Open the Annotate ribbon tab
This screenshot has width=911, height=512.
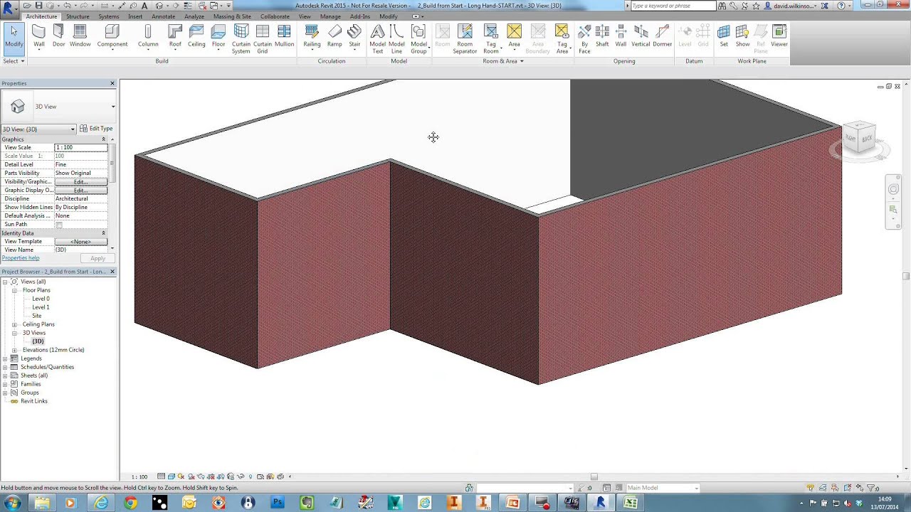click(x=163, y=16)
